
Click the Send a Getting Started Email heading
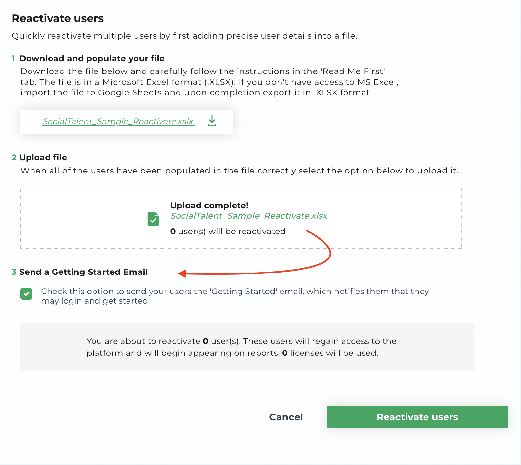point(84,272)
